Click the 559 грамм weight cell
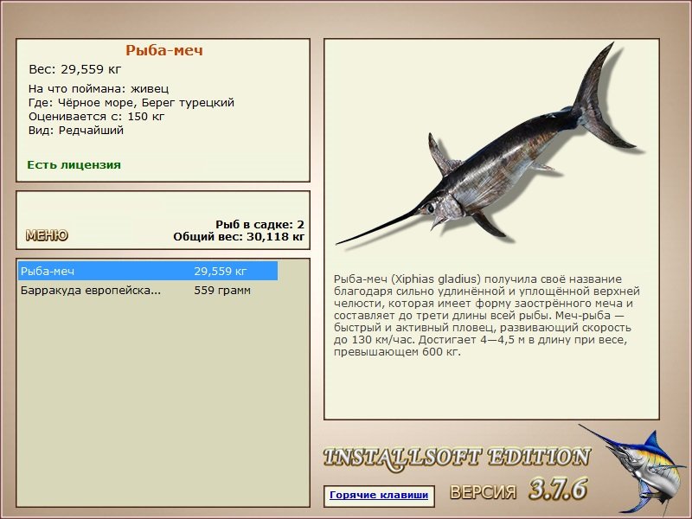The image size is (692, 519). pos(222,291)
